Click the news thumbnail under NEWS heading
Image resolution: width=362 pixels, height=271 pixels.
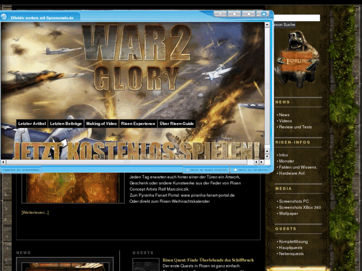click(x=65, y=265)
